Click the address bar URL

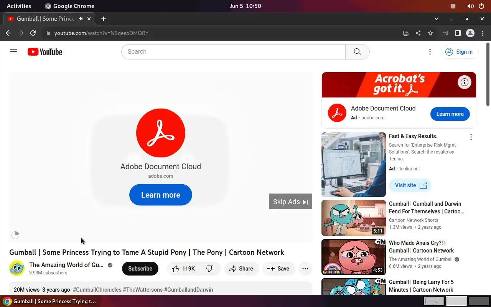coord(101,33)
